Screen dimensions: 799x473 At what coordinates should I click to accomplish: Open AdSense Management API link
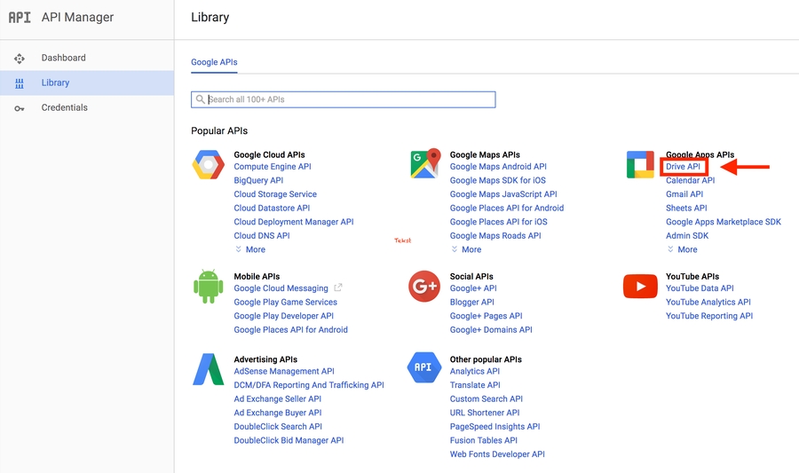point(284,371)
